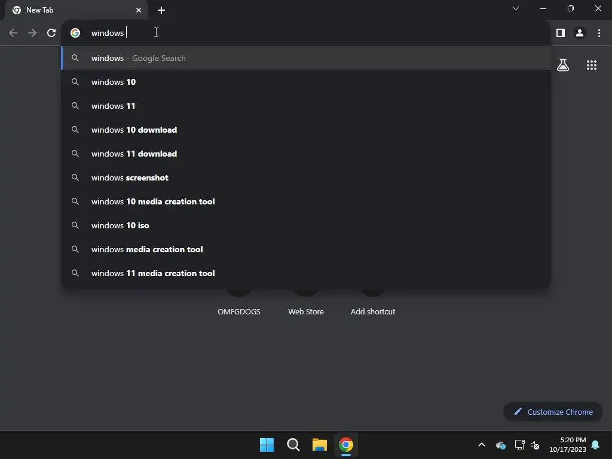This screenshot has width=612, height=459.
Task: Open the Search Labs flask icon
Action: (563, 65)
